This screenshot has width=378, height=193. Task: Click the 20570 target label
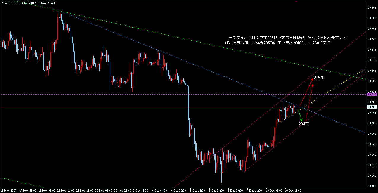[319, 78]
